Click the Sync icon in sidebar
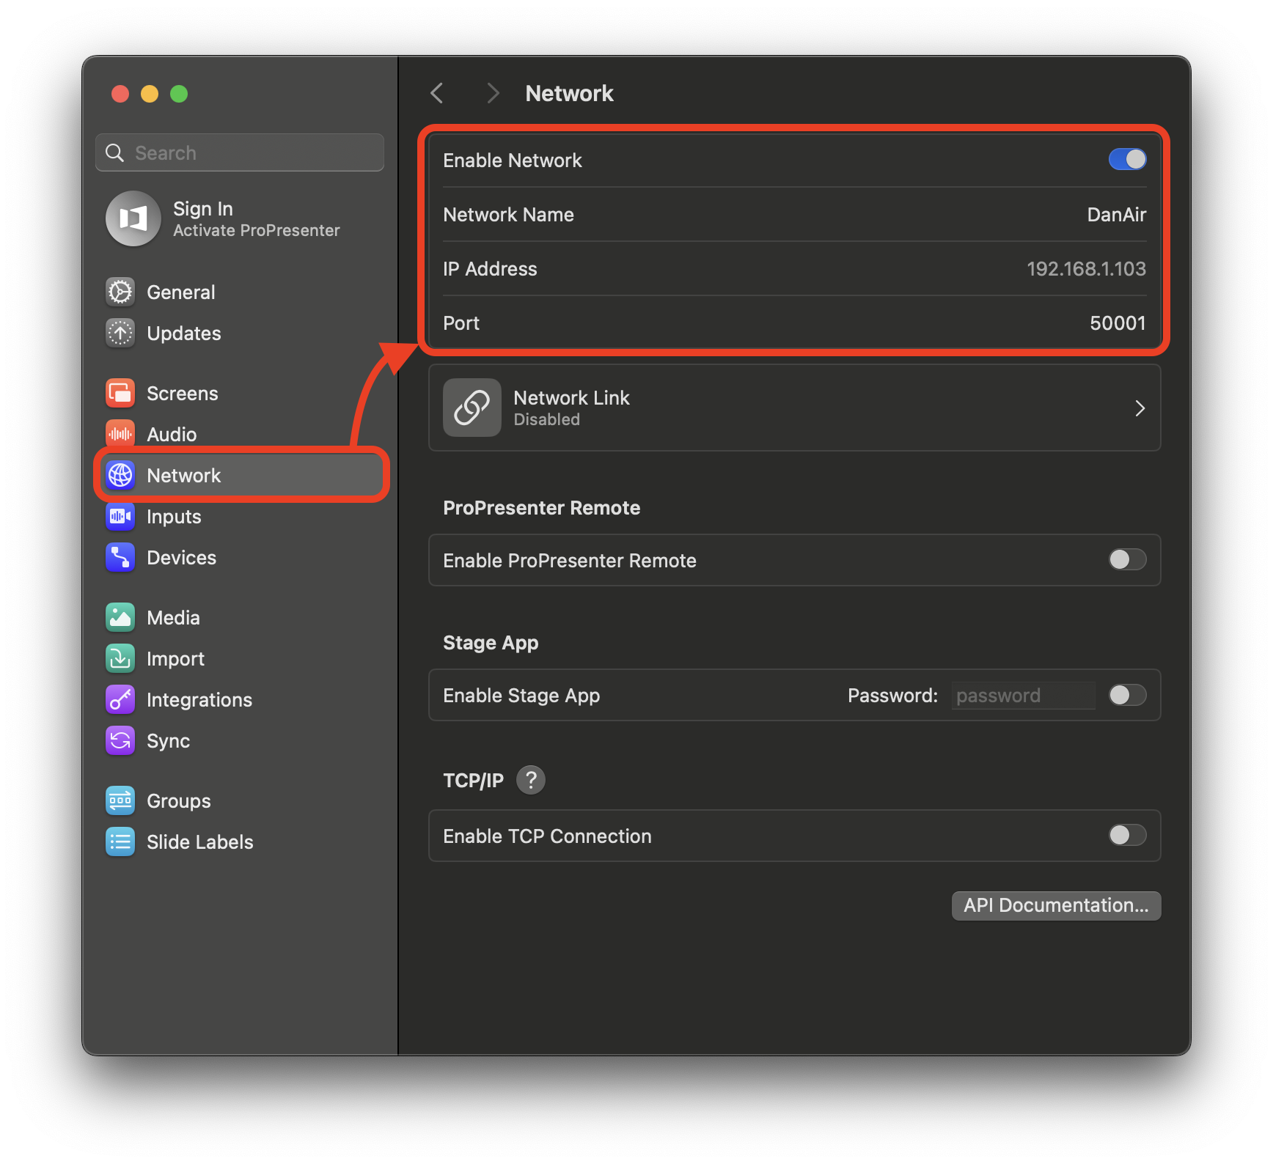This screenshot has width=1273, height=1164. (x=120, y=740)
